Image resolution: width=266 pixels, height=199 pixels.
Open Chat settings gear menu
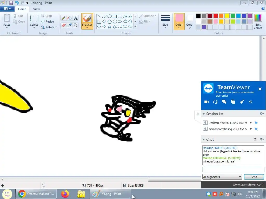(x=262, y=139)
